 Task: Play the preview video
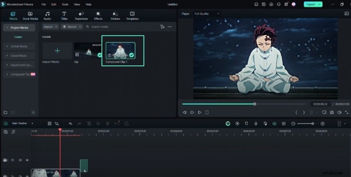200,112
